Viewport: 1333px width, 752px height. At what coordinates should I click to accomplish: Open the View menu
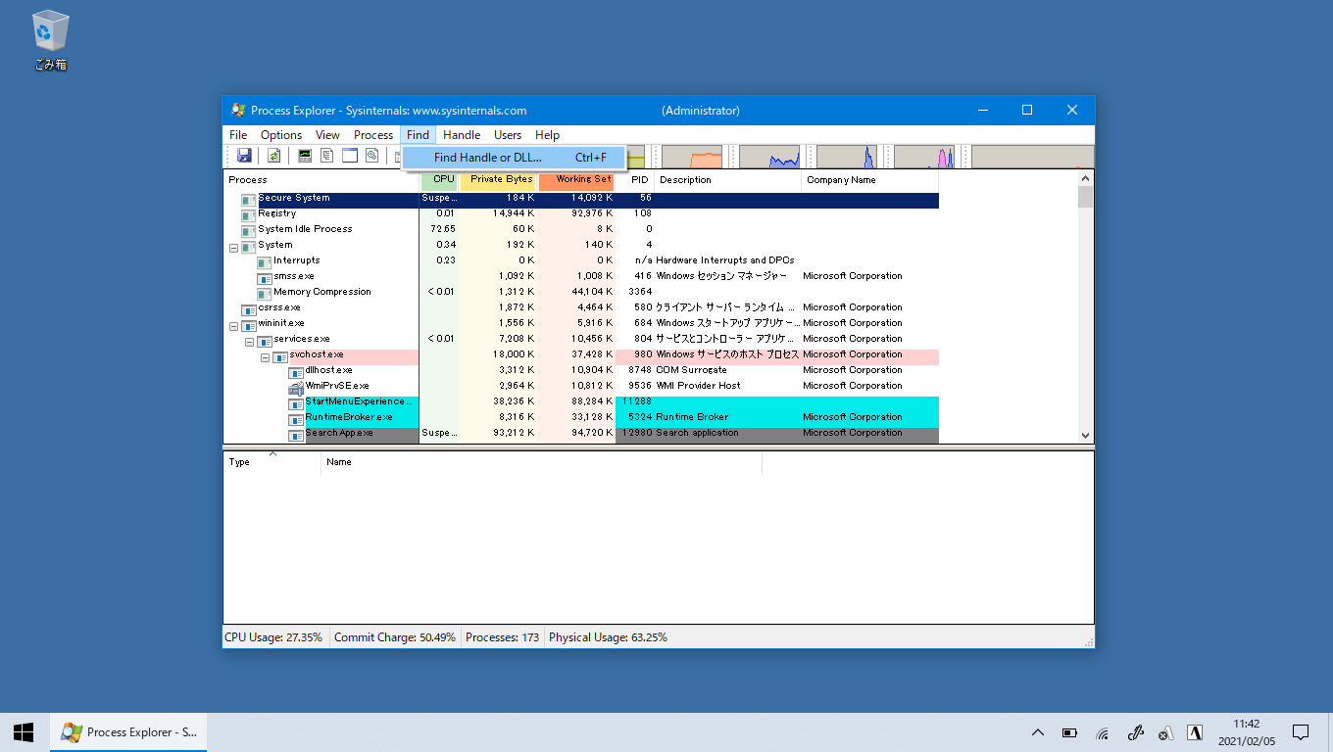click(x=327, y=135)
